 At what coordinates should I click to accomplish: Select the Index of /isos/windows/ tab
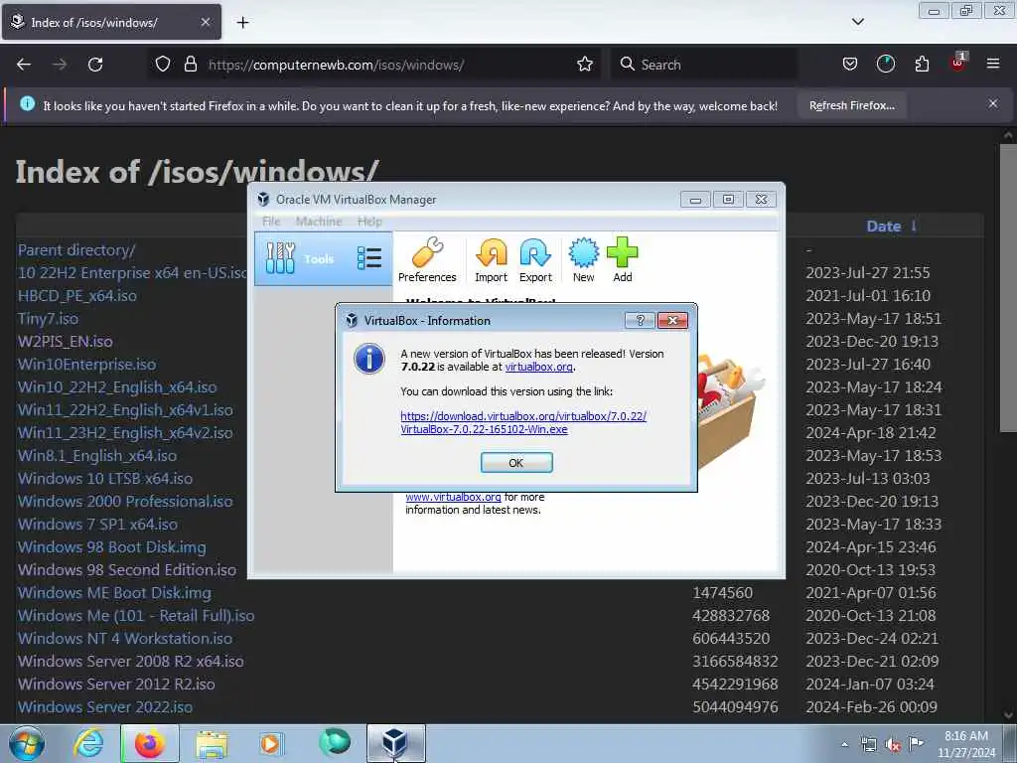[111, 22]
